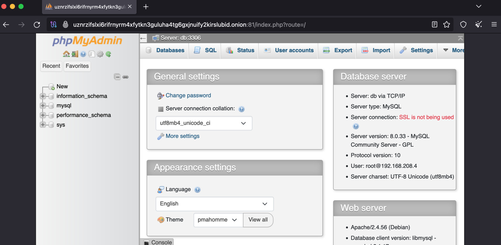Click the browser back arrow

6,25
